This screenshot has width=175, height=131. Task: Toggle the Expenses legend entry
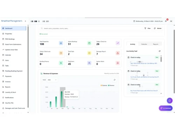point(104,86)
